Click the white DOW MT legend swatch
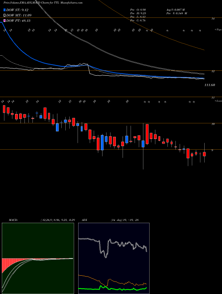The image size is (222, 294). [5, 15]
